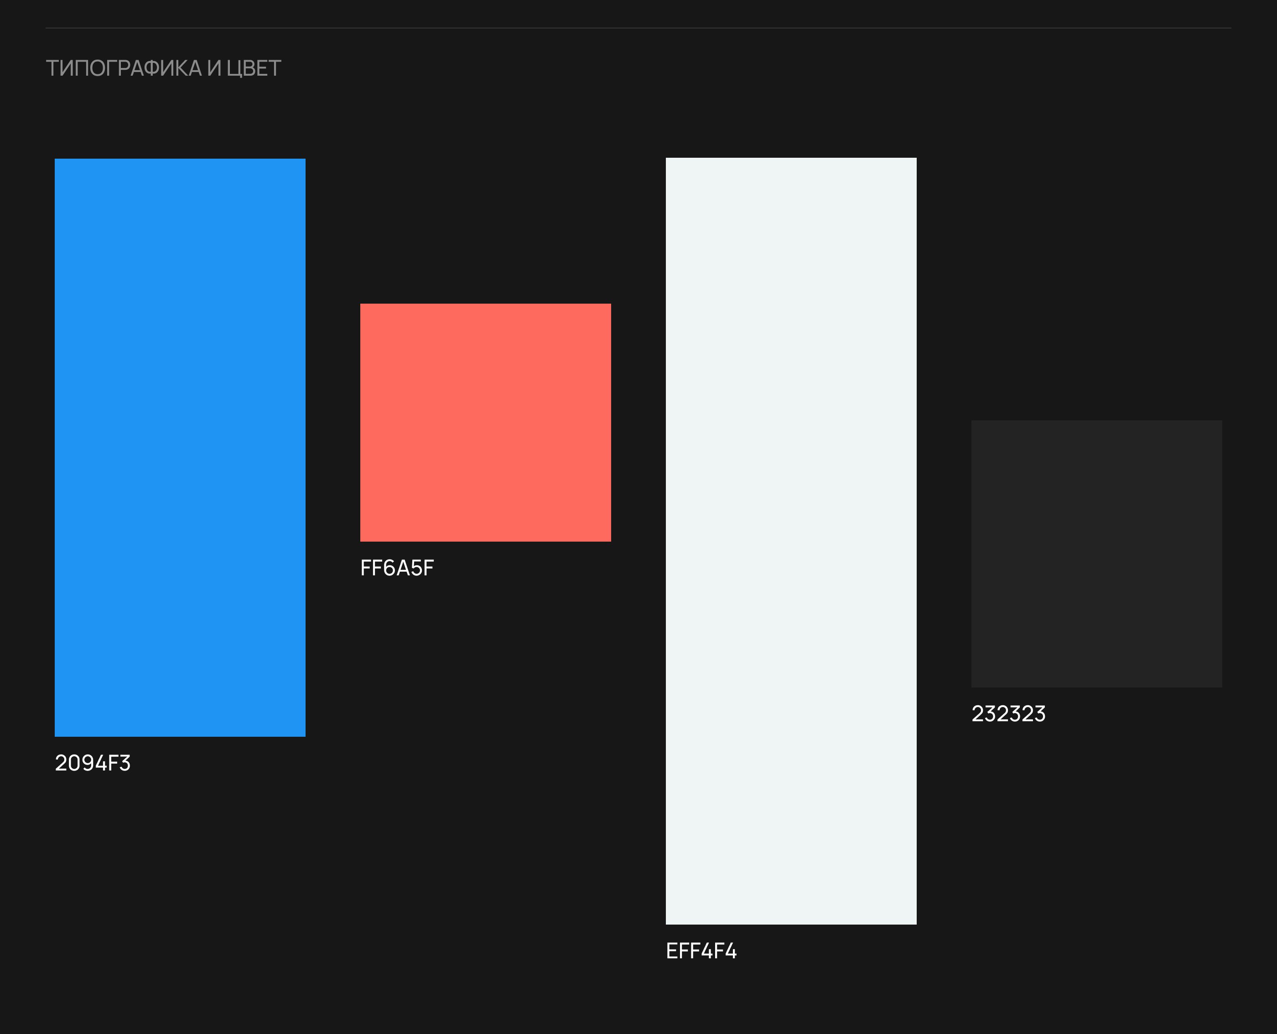Pick the light EFF4F4 color swatch

(791, 541)
